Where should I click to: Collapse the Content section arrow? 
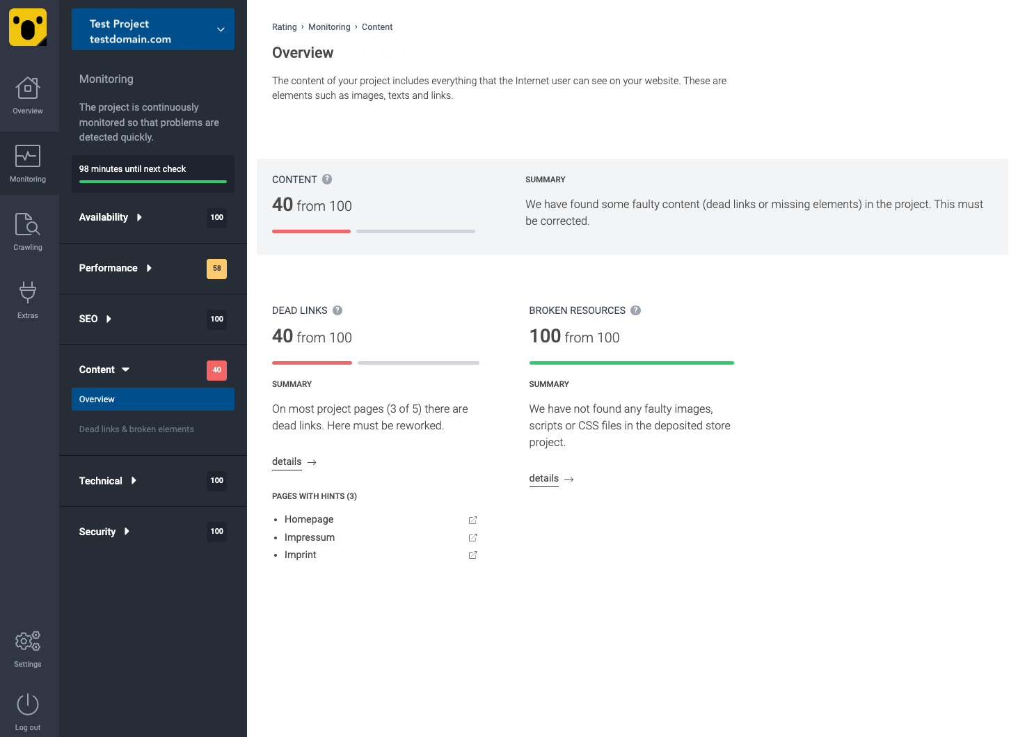coord(126,370)
